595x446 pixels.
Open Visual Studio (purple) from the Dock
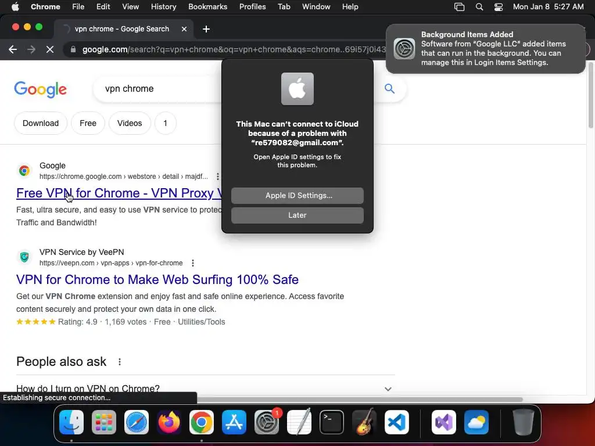[444, 422]
